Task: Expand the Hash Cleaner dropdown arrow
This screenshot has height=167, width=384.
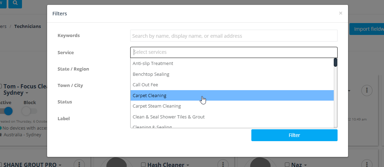Action: [188, 165]
